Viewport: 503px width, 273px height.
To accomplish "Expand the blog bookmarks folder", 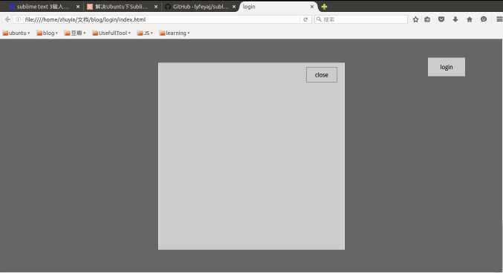I will click(47, 33).
